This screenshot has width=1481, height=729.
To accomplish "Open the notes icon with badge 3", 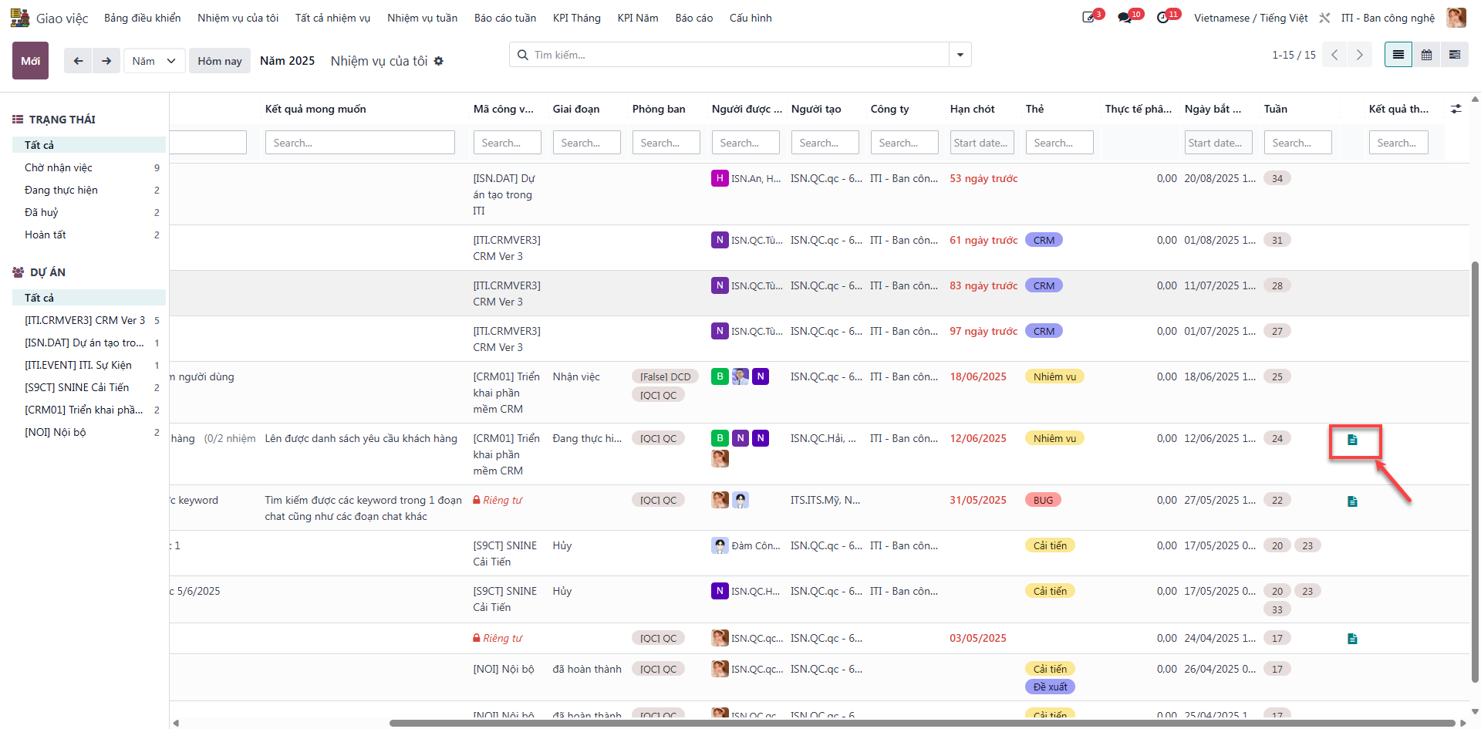I will (1089, 18).
